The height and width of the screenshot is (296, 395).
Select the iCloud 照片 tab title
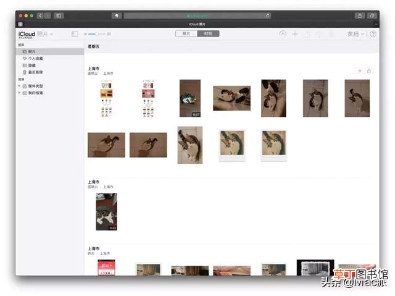click(x=197, y=24)
